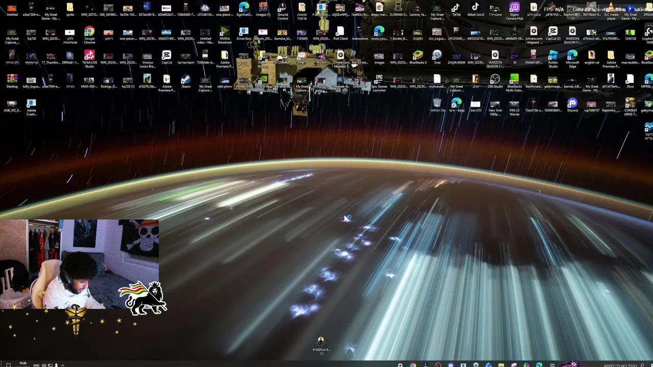Select the Untitled video - Ma... file

pos(205,35)
